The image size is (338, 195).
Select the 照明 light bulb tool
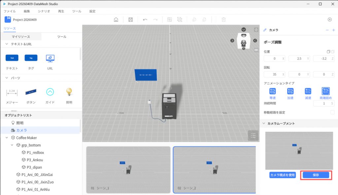(69, 92)
